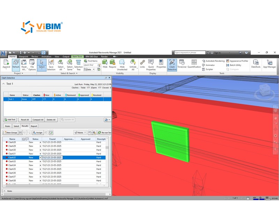Open the Quantification tool
279x209 pixels.
click(194, 64)
